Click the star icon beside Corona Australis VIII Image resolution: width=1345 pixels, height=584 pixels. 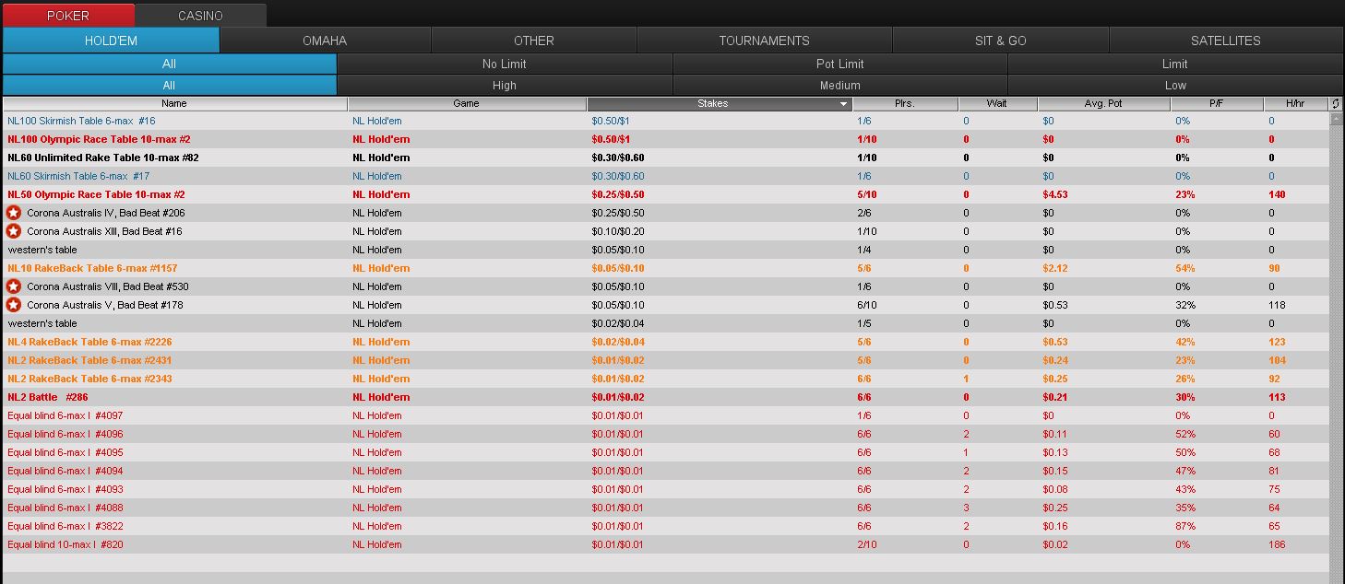point(14,286)
